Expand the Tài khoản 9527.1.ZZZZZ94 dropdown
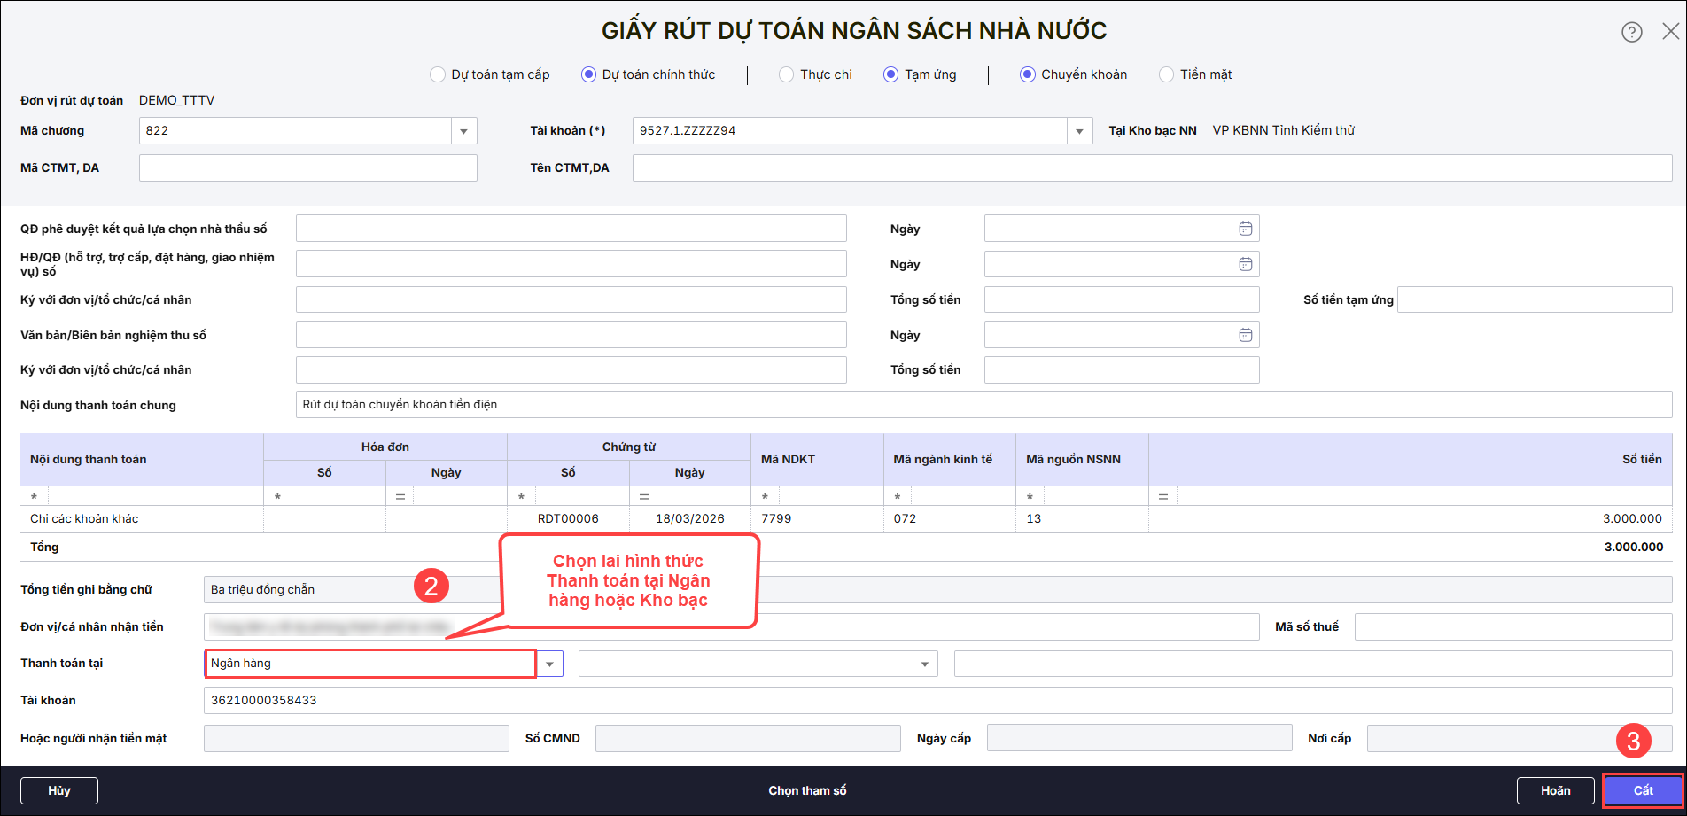1687x816 pixels. pos(1079,131)
